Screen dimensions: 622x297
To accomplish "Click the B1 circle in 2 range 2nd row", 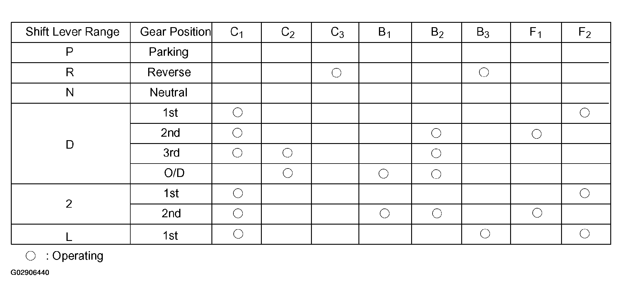I will (385, 213).
